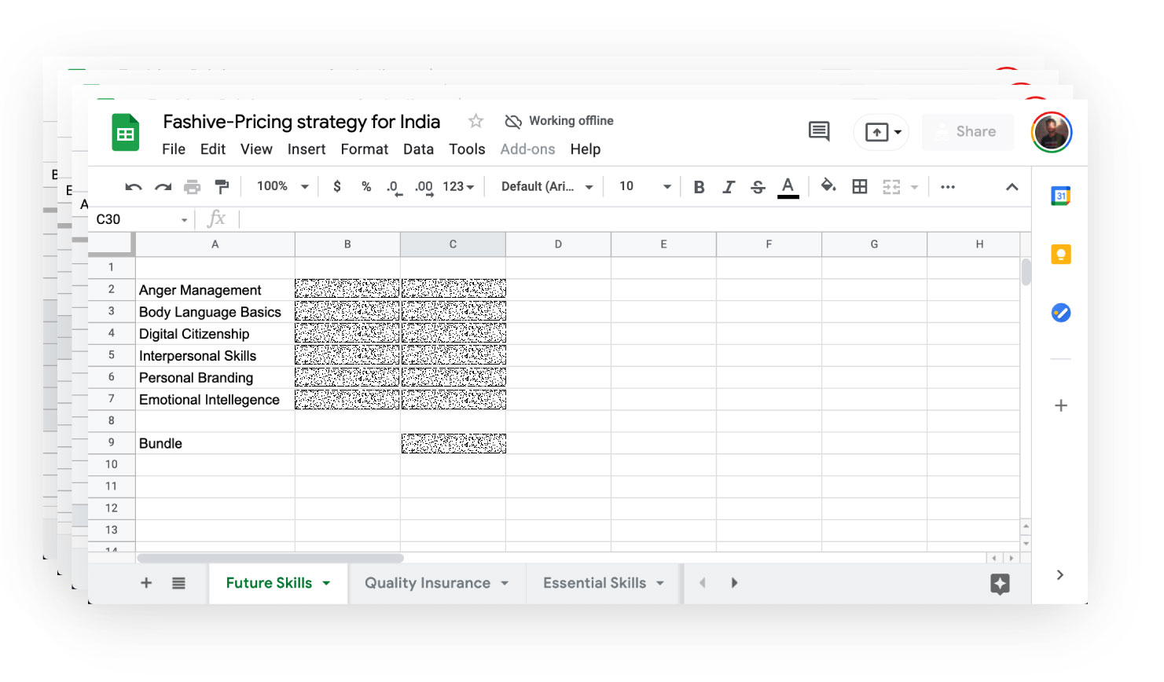This screenshot has width=1164, height=682.
Task: Click the undo arrow icon
Action: [133, 187]
